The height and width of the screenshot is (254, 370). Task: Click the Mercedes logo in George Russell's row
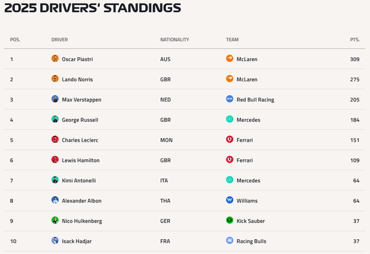(x=229, y=119)
